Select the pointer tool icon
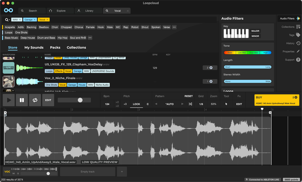 click(x=226, y=104)
